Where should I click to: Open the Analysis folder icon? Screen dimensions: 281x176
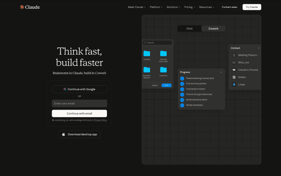(147, 53)
